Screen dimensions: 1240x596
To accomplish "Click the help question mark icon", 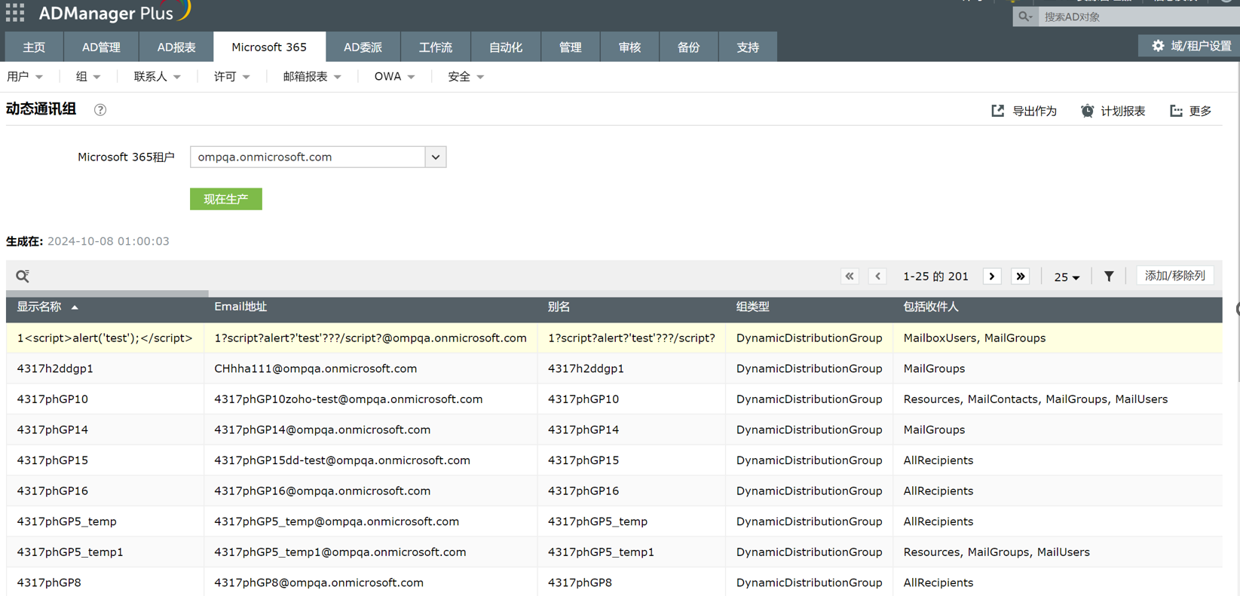I will tap(100, 110).
